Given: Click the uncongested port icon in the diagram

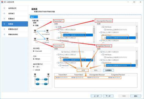Looking at the screenshot, I should pos(47,31).
